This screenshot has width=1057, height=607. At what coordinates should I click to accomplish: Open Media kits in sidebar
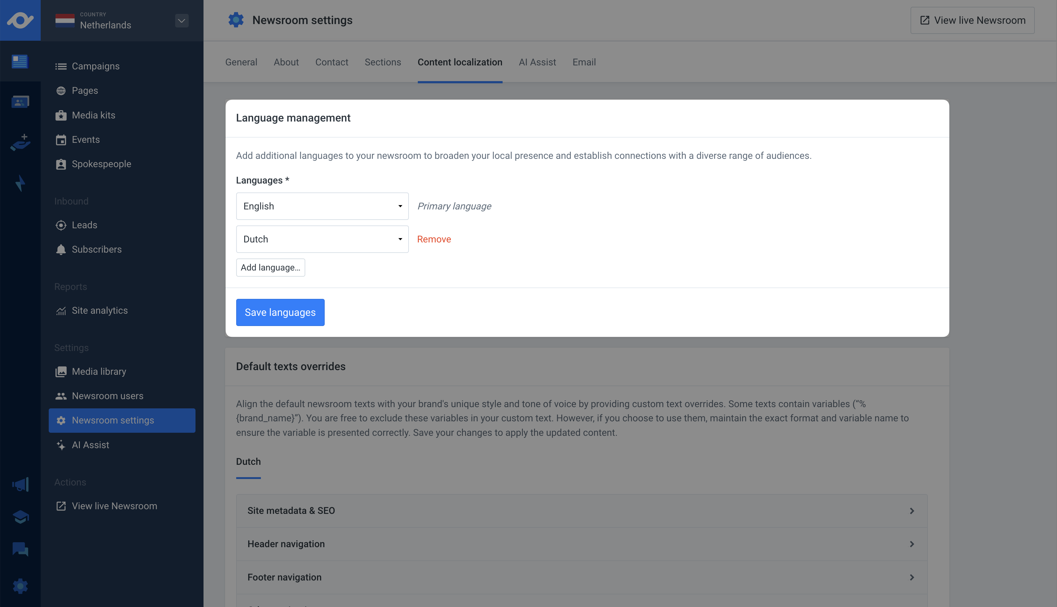pos(93,115)
